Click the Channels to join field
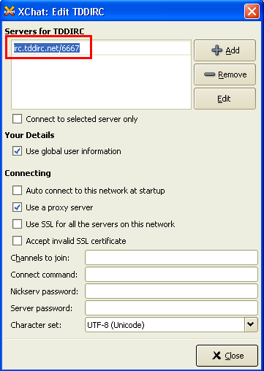Image resolution: width=264 pixels, height=371 pixels. [x=171, y=258]
